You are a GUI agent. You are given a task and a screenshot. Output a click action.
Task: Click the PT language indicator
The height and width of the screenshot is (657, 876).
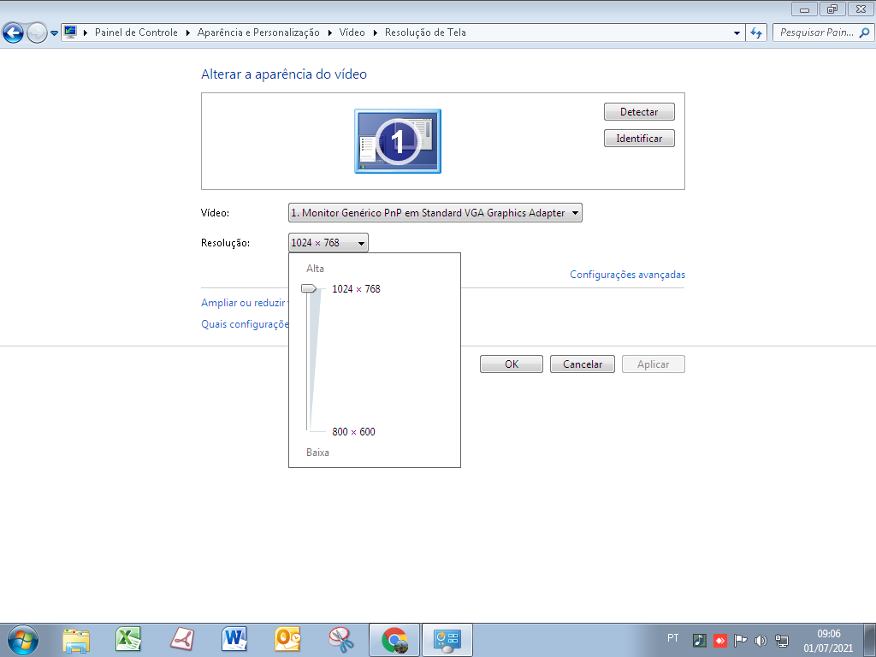click(673, 638)
